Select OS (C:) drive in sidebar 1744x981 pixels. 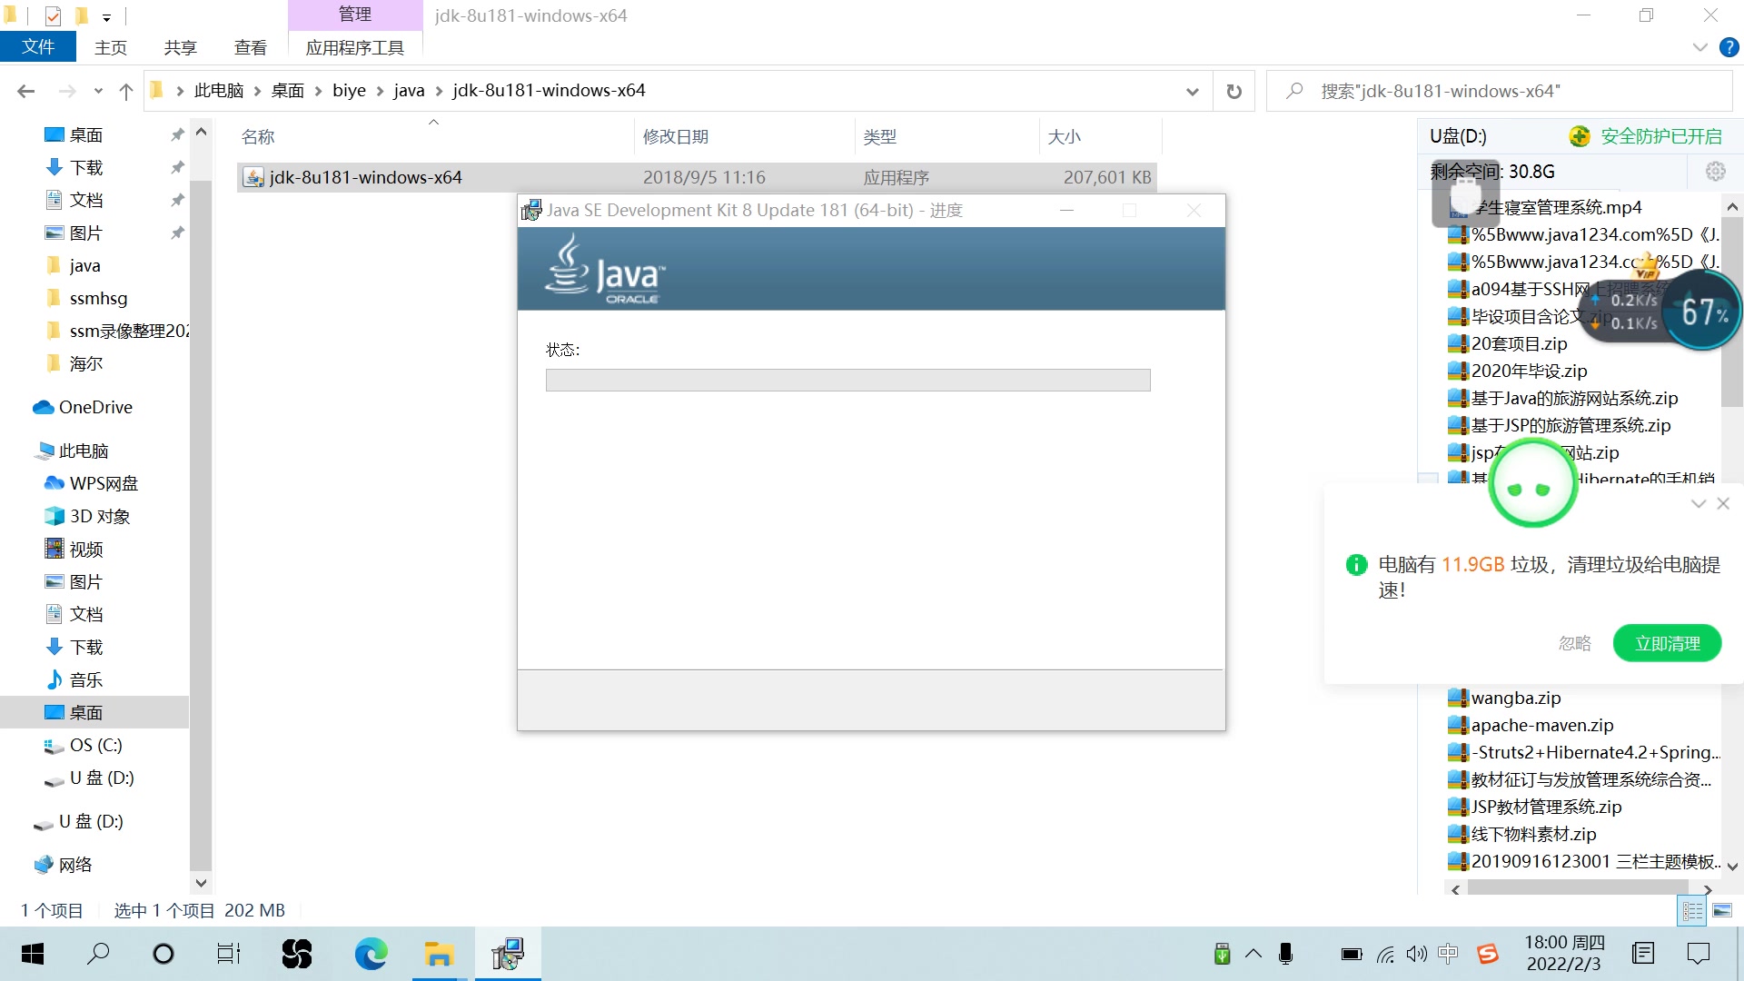tap(95, 745)
